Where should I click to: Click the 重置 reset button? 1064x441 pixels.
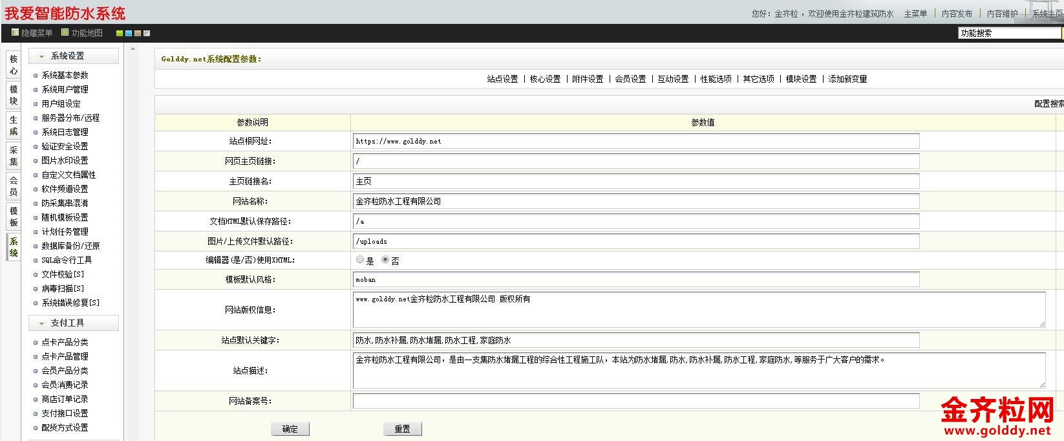403,429
